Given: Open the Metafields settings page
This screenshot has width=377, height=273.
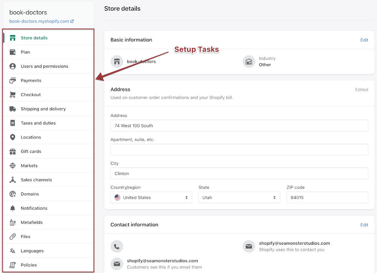Looking at the screenshot, I should tap(32, 223).
